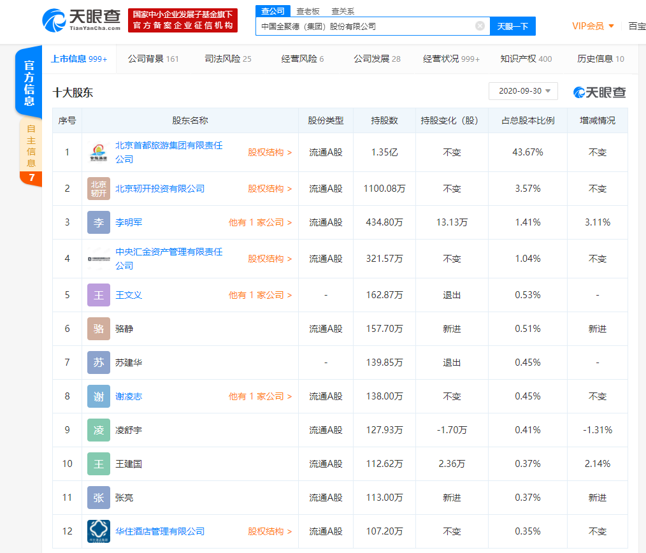This screenshot has width=646, height=553.
Task: Open 谢凌志 shareholder profile link
Action: click(129, 396)
